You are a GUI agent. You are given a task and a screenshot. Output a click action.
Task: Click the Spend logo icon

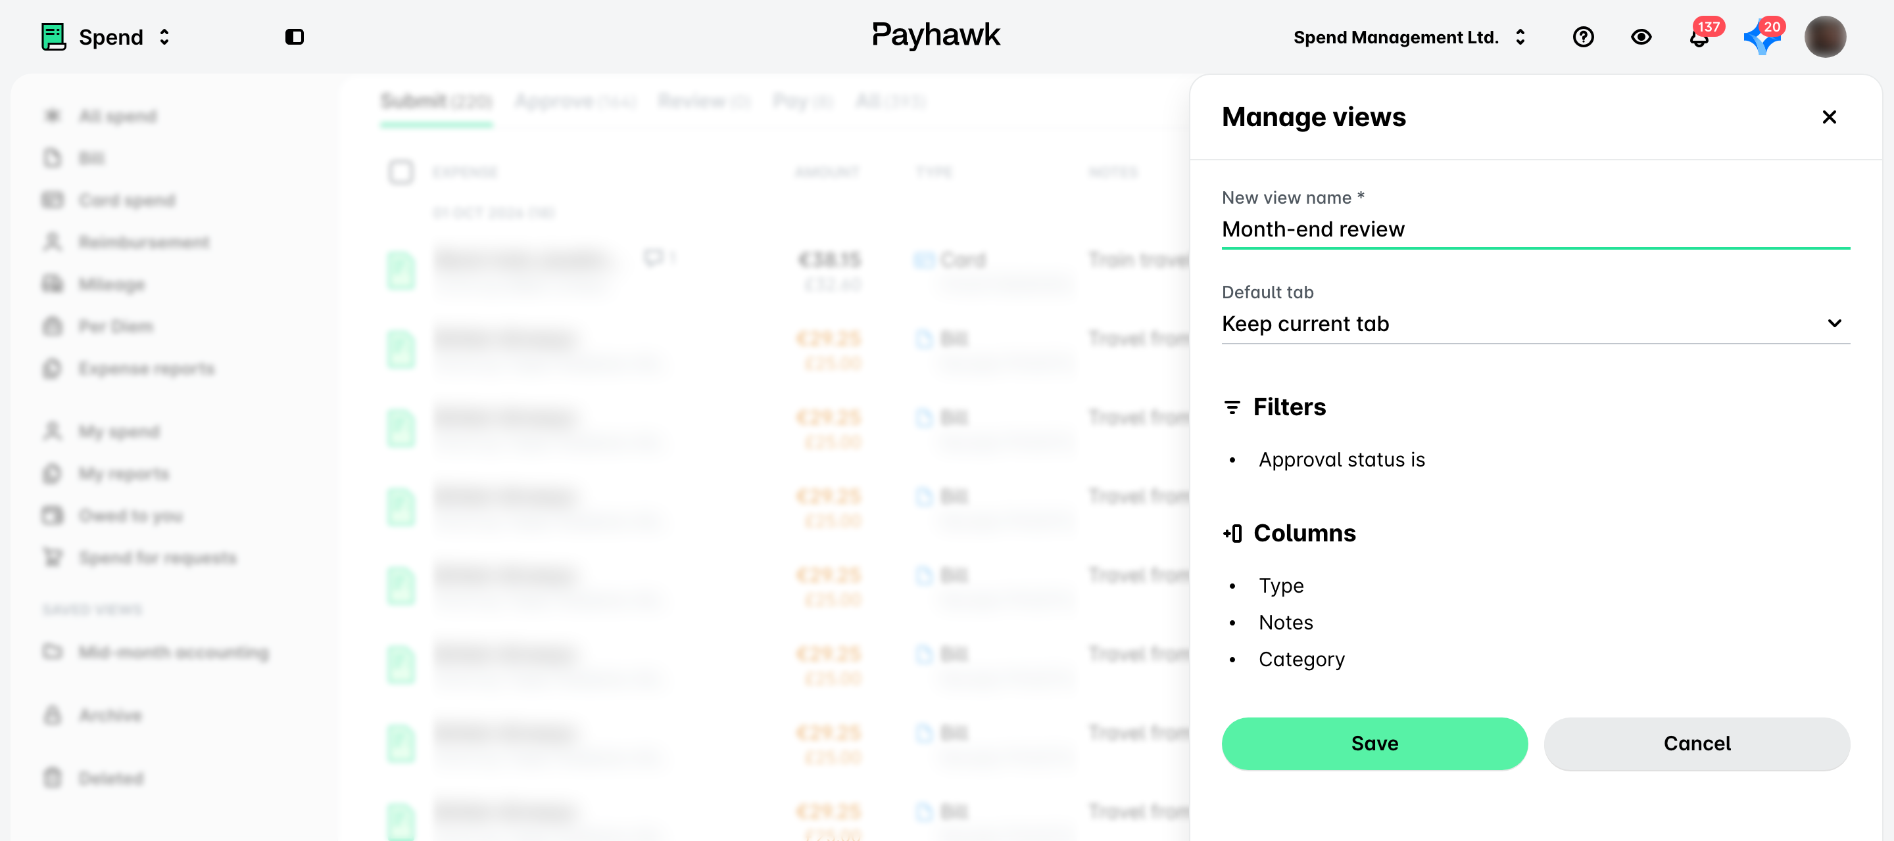click(x=54, y=37)
